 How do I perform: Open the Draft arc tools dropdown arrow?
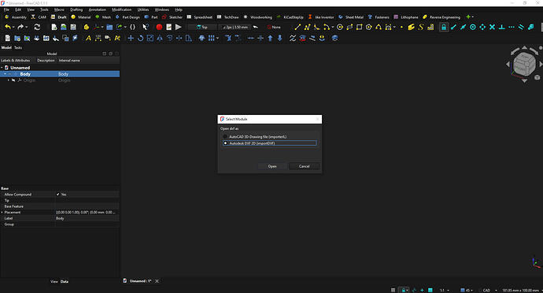pyautogui.click(x=333, y=28)
